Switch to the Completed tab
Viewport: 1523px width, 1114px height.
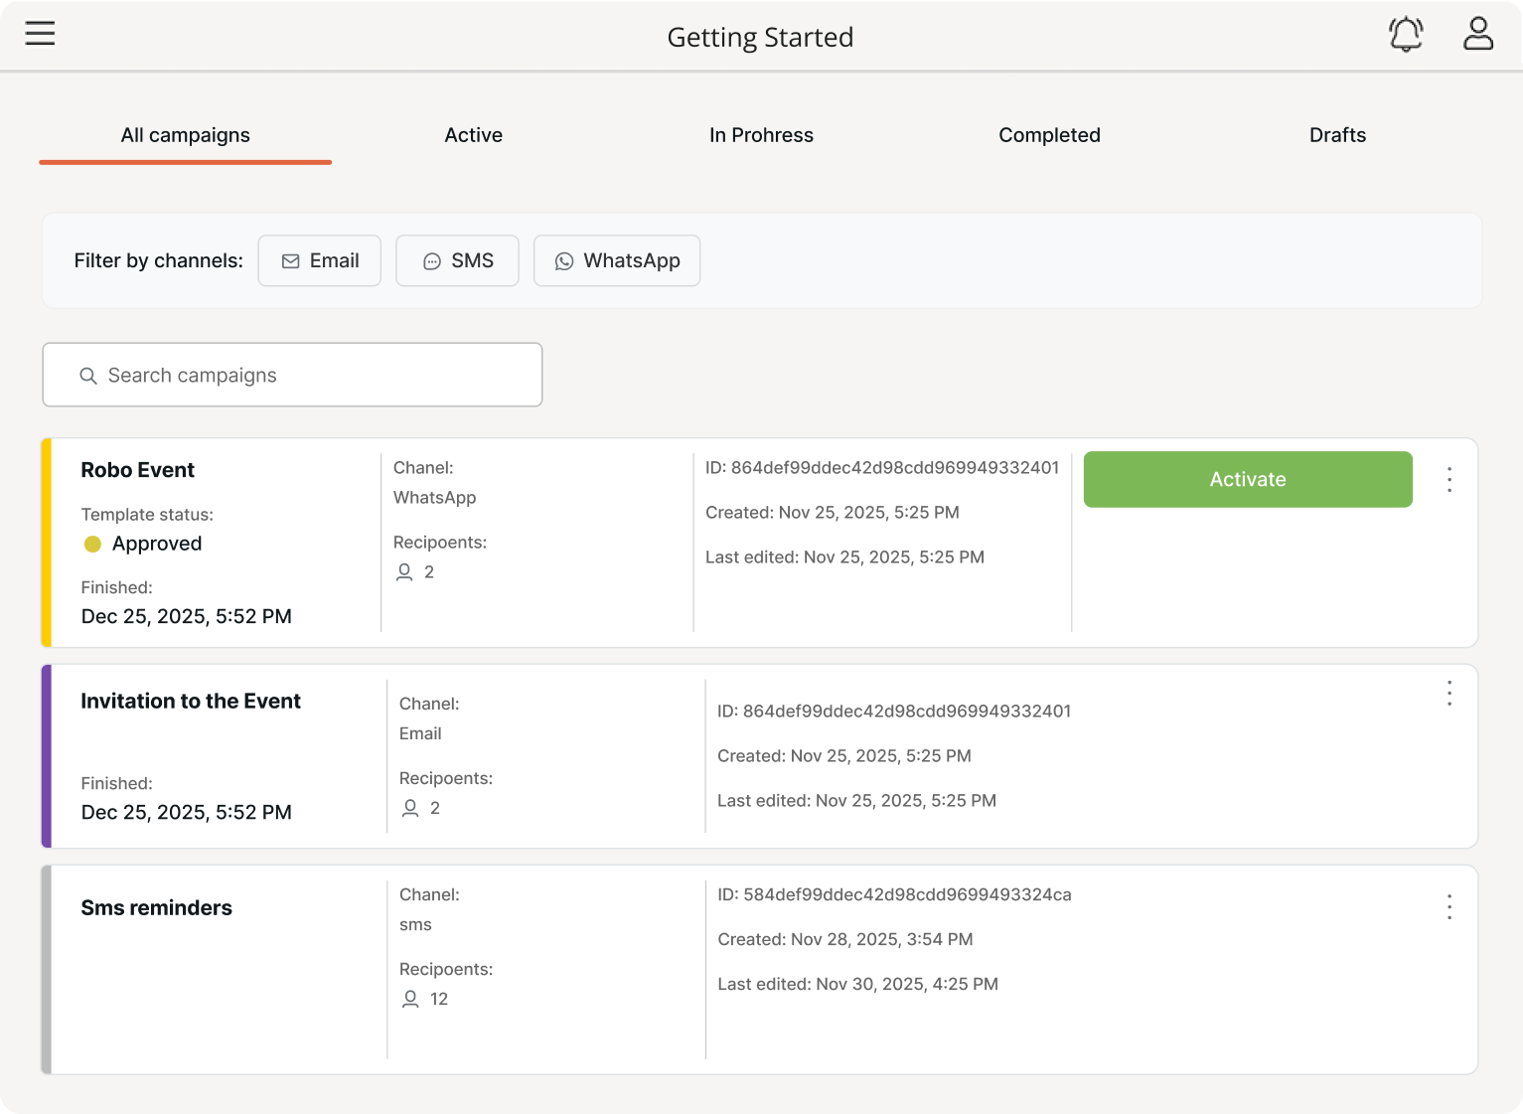(1049, 135)
